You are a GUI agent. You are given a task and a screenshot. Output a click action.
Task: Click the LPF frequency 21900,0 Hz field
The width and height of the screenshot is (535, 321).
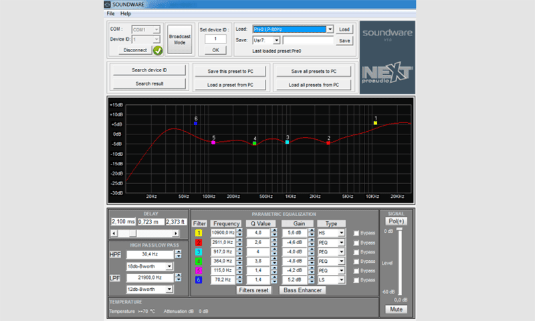tap(150, 278)
